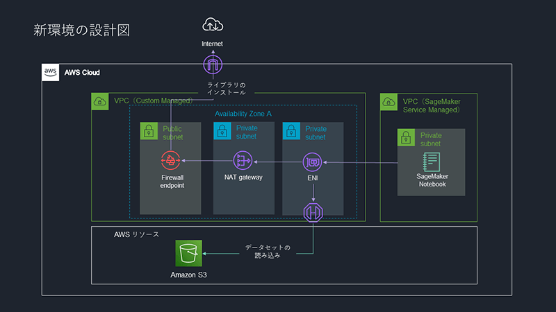Select the NAT gateway icon
The width and height of the screenshot is (556, 312).
coord(243,161)
